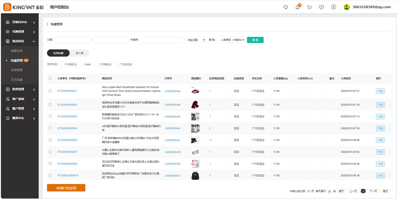The height and width of the screenshot is (199, 397).
Task: Open the 完全匹配 match-type dropdown
Action: pyautogui.click(x=195, y=40)
